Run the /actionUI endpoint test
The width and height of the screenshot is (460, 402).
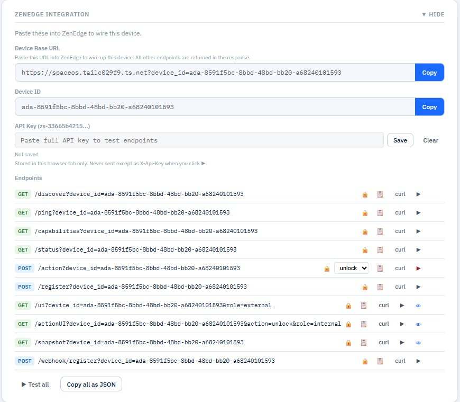pos(402,324)
